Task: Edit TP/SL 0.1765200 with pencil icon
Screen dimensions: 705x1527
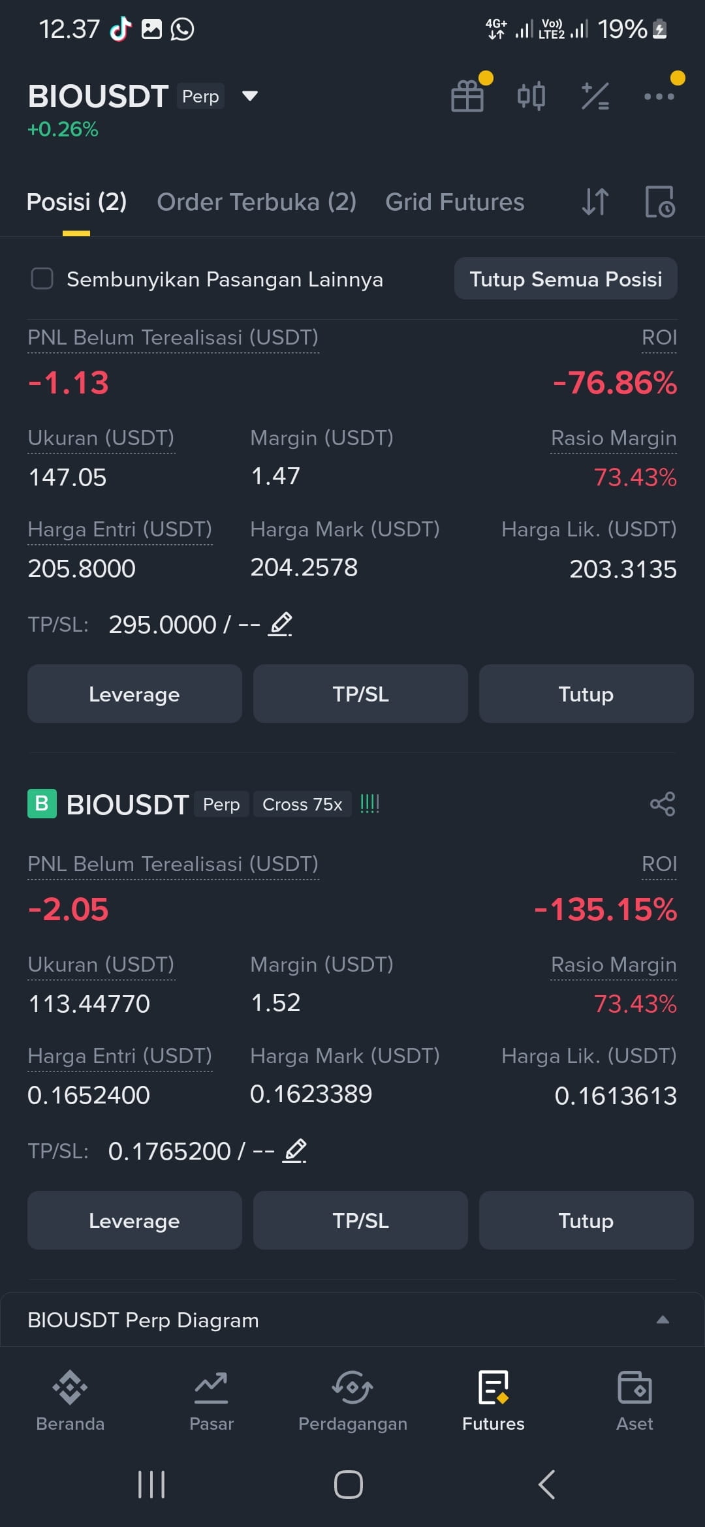Action: (295, 1151)
